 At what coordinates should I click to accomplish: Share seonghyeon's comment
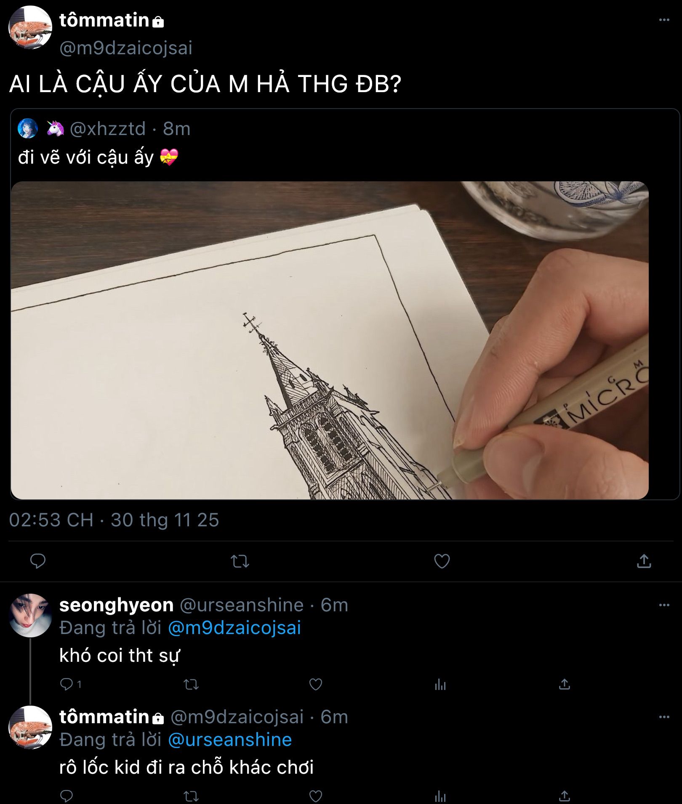tap(564, 684)
